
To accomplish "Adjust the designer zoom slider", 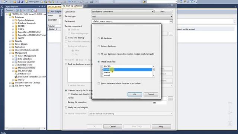I will 230,112.
